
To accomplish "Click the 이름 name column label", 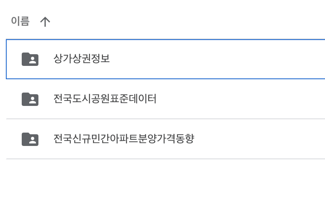I will [20, 21].
